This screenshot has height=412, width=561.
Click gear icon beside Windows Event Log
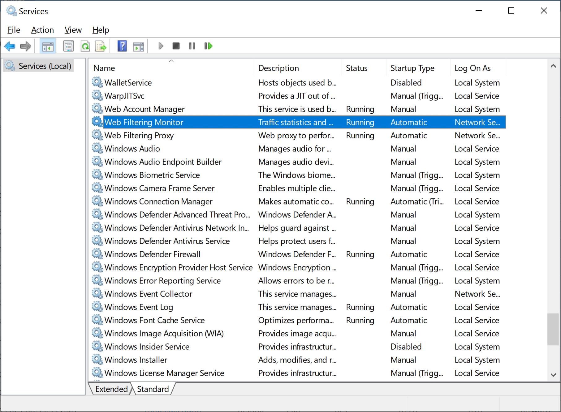(97, 307)
